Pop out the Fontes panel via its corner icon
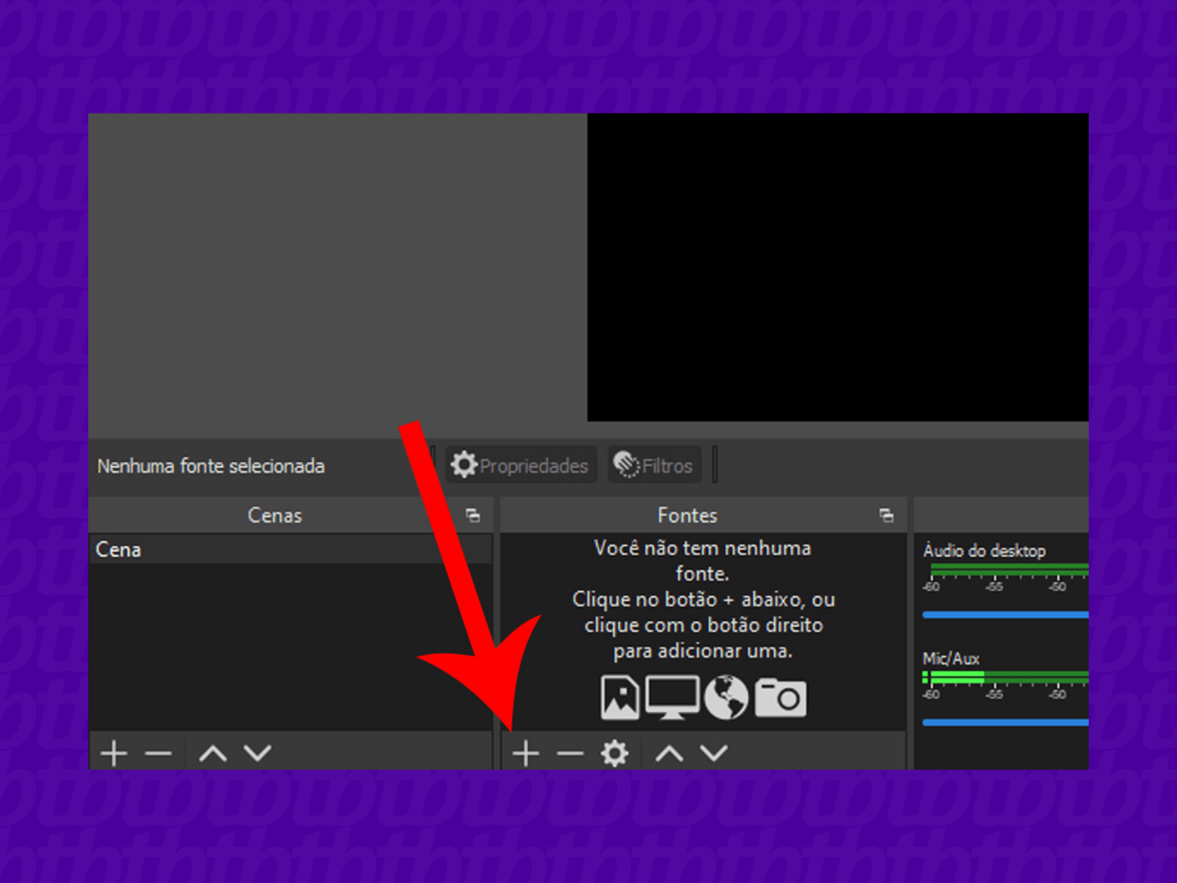Viewport: 1177px width, 883px height. coord(887,515)
